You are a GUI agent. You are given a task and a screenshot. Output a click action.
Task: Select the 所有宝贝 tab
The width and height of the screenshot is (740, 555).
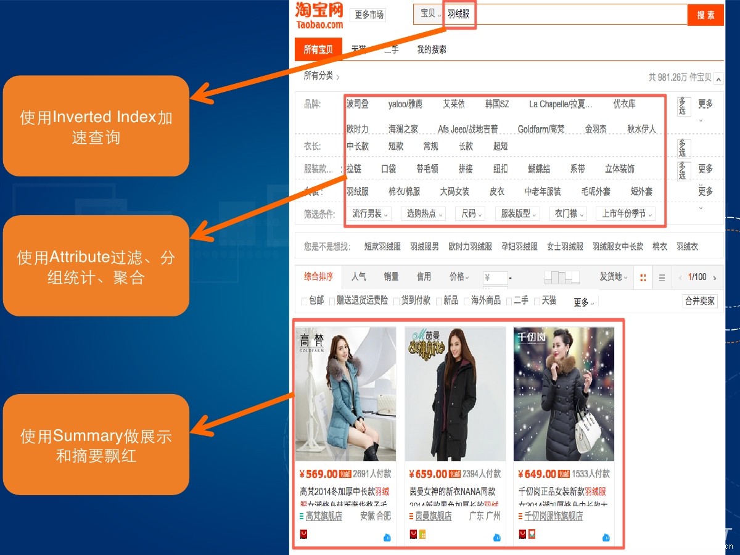pyautogui.click(x=318, y=50)
